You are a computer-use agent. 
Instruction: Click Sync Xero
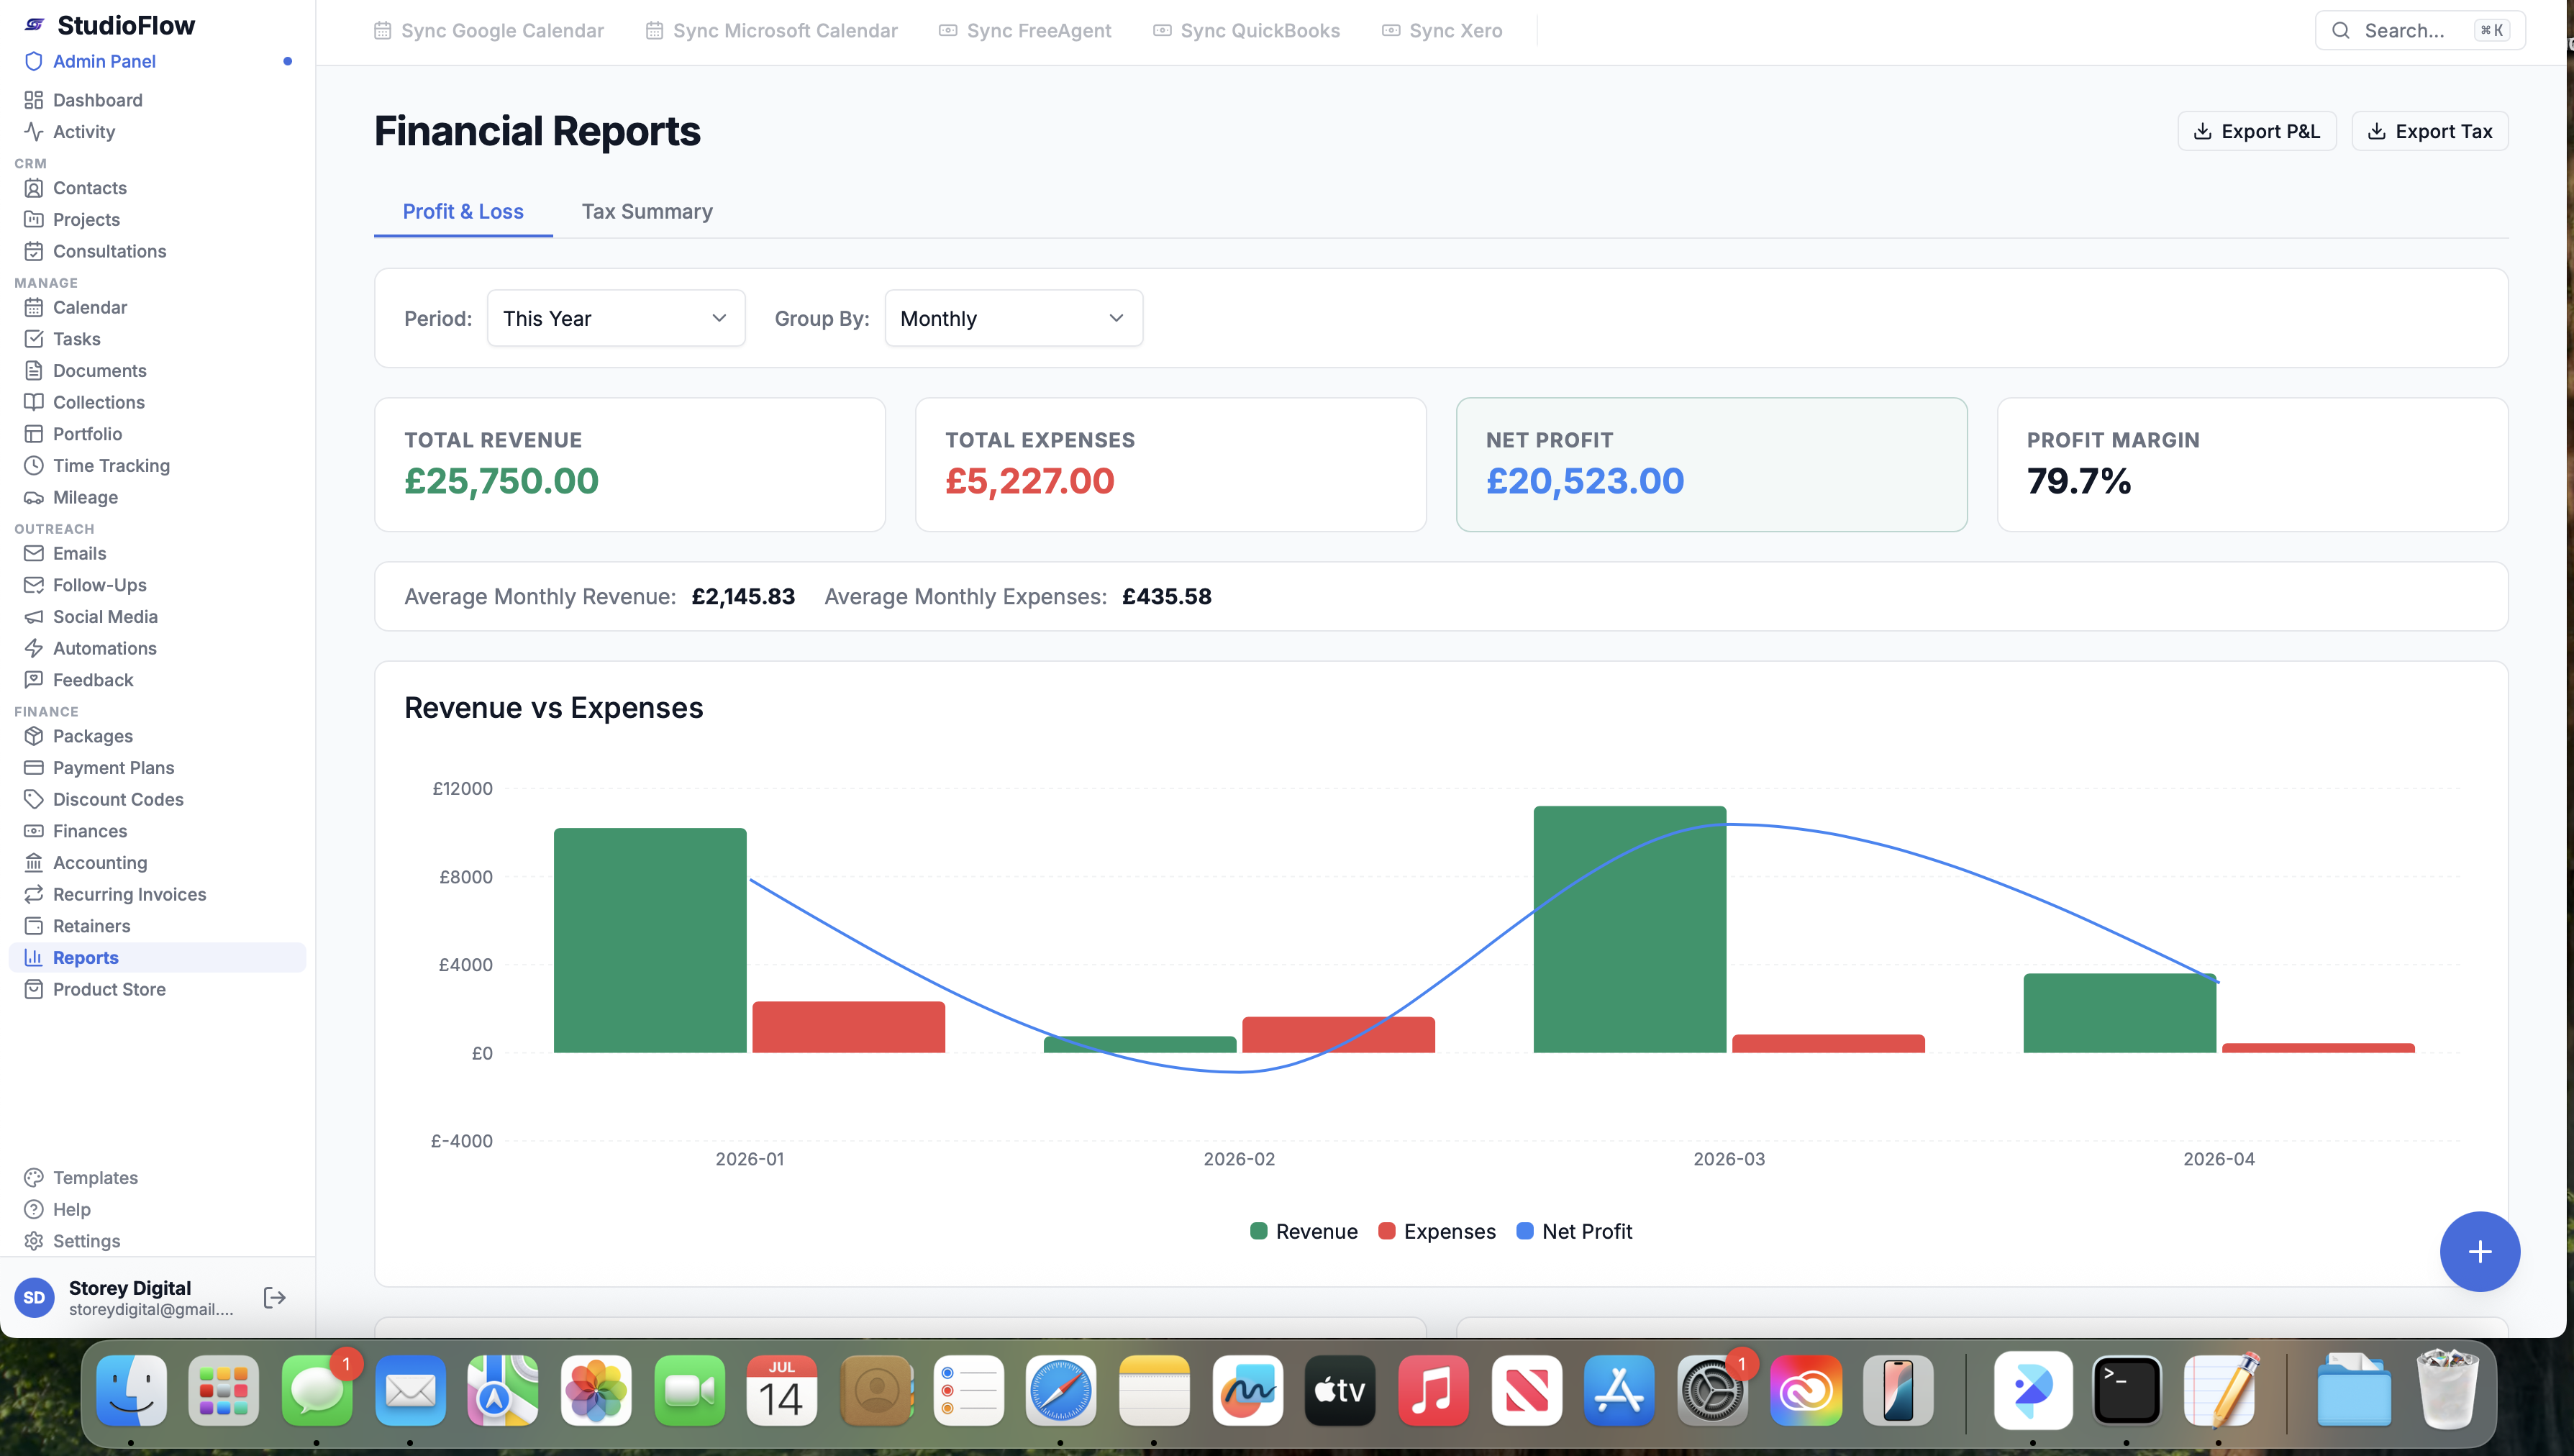point(1442,31)
